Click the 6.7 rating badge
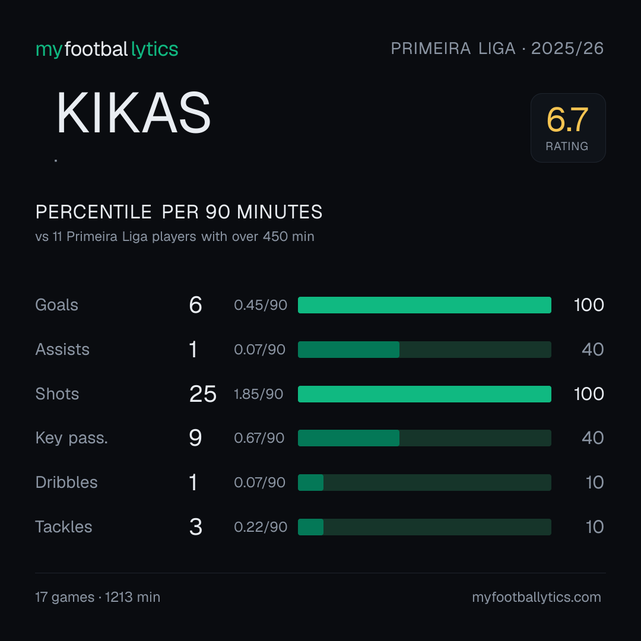The width and height of the screenshot is (641, 641). tap(568, 128)
